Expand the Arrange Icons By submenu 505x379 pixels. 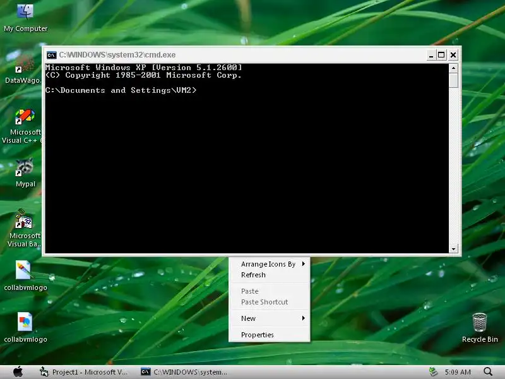click(270, 264)
